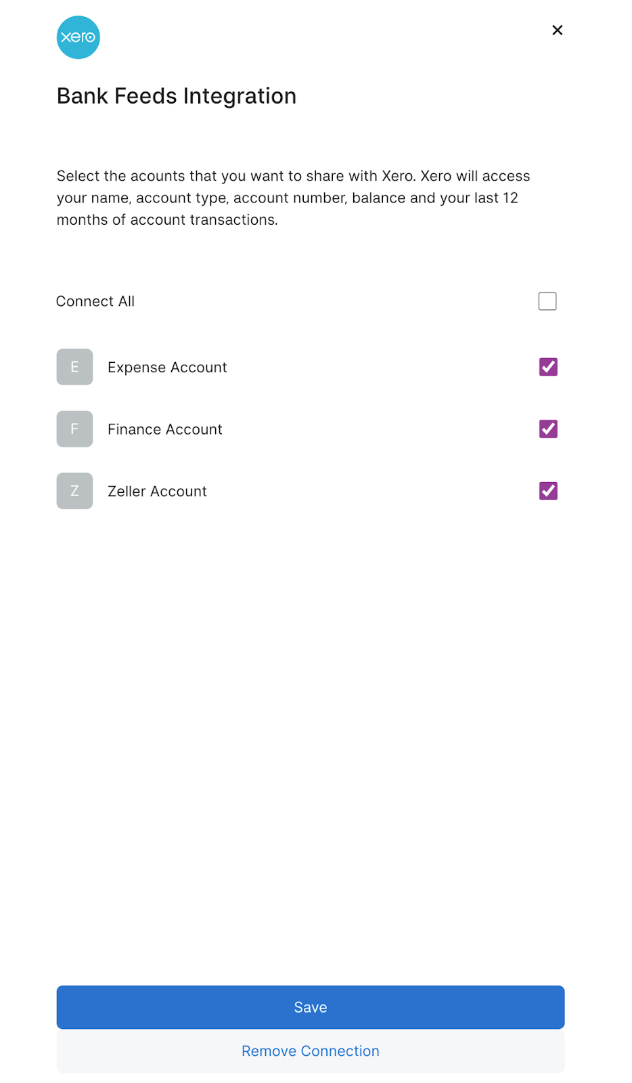Viewport: 632px width, 1083px height.
Task: Click the Xero logo
Action: point(78,37)
